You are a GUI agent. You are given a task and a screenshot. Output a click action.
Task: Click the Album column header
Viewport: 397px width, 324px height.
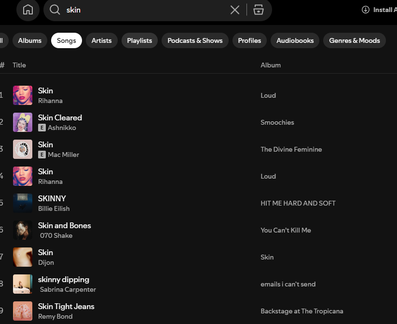[271, 65]
